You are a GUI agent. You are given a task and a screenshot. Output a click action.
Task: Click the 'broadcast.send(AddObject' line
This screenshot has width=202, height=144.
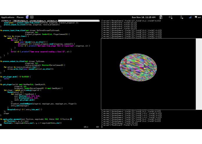pyautogui.click(x=44, y=104)
